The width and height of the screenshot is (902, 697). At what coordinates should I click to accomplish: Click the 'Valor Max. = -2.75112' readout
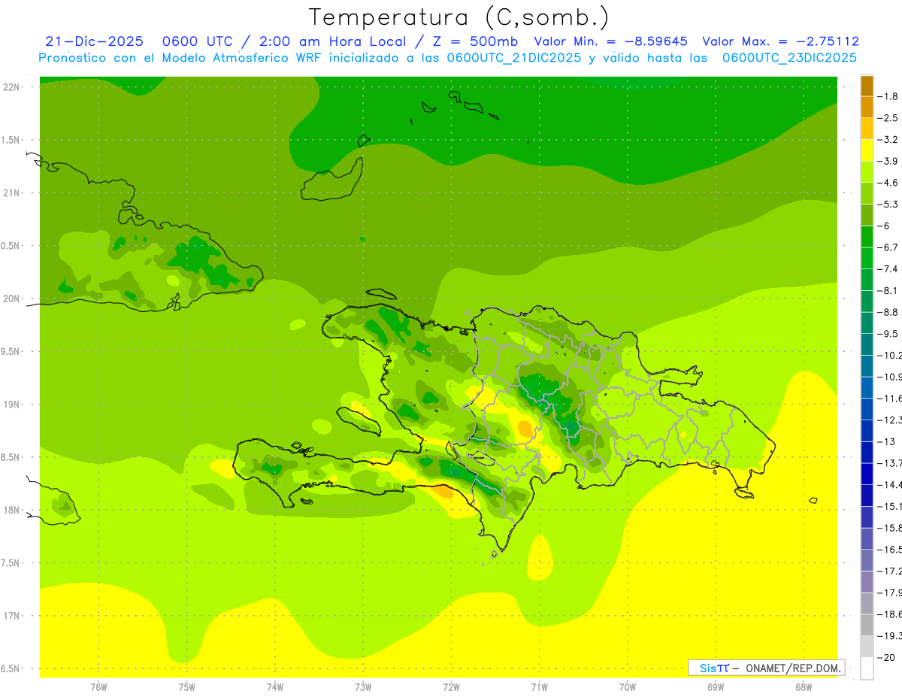[781, 41]
